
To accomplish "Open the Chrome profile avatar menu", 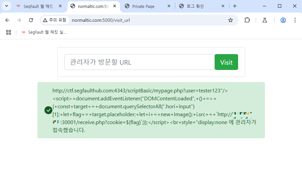I will pos(283,20).
